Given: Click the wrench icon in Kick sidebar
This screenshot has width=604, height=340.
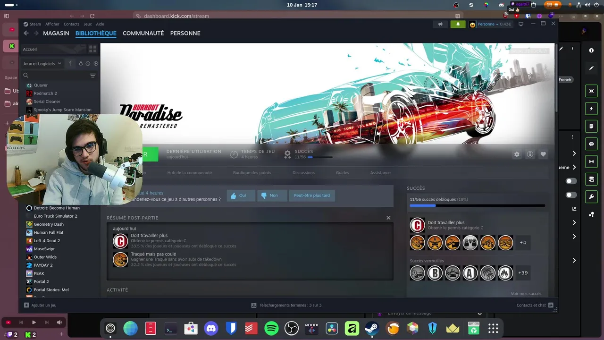Looking at the screenshot, I should (591, 196).
